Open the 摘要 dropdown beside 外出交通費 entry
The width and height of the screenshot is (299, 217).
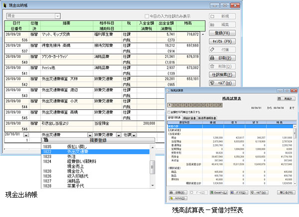click(90, 135)
